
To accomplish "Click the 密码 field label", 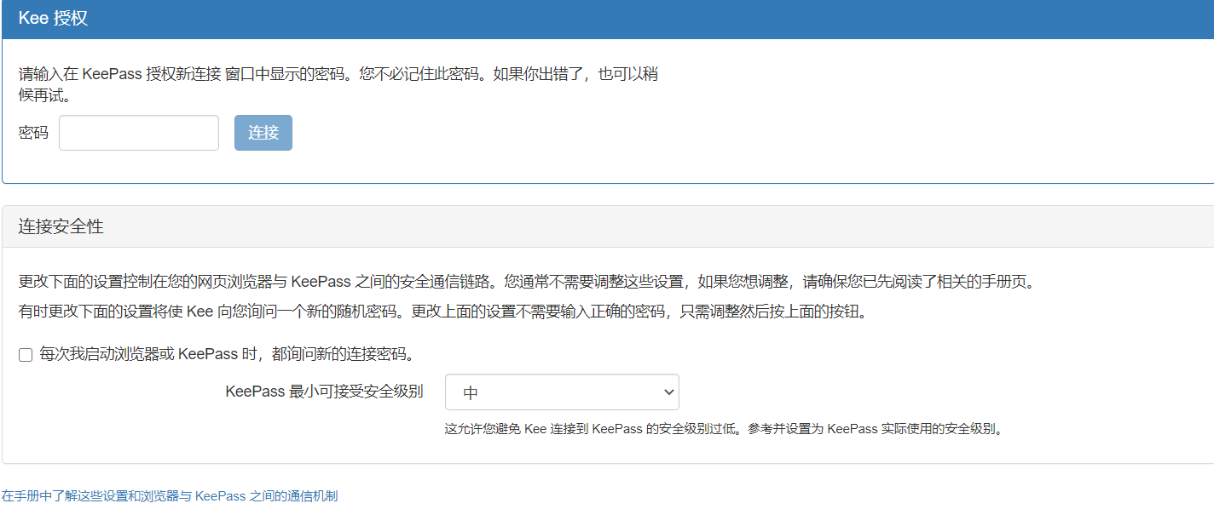I will 33,133.
